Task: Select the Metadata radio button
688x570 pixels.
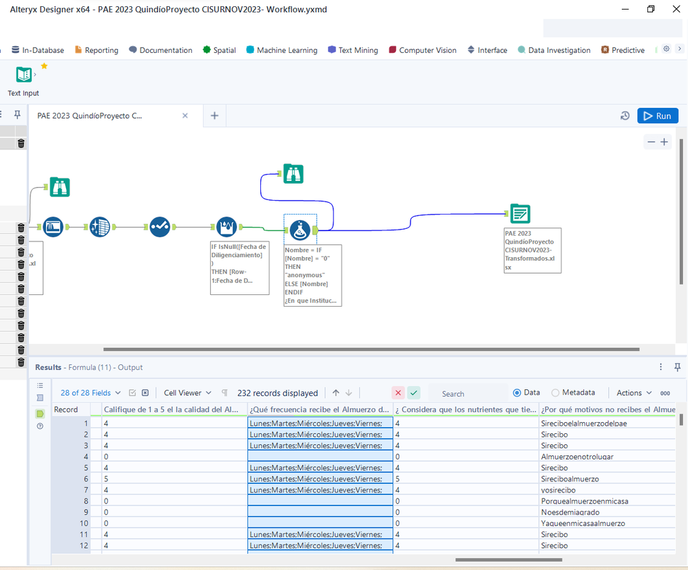Action: pos(556,393)
